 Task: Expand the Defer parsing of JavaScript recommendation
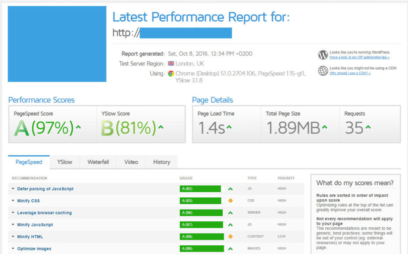[x=45, y=189]
